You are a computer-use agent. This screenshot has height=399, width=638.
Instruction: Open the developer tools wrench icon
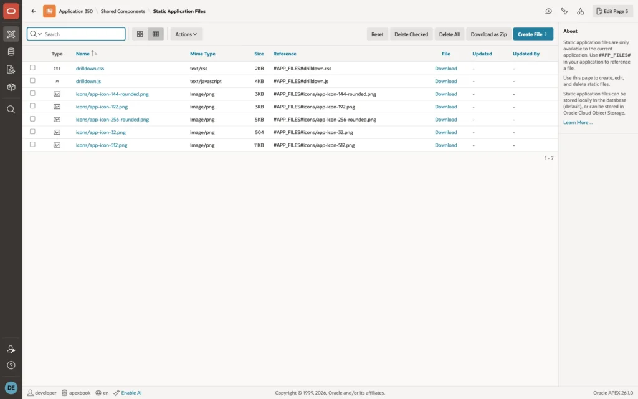pos(564,11)
